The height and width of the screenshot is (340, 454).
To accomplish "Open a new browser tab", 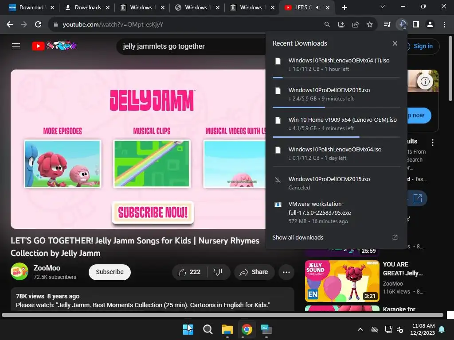I will coord(344,8).
